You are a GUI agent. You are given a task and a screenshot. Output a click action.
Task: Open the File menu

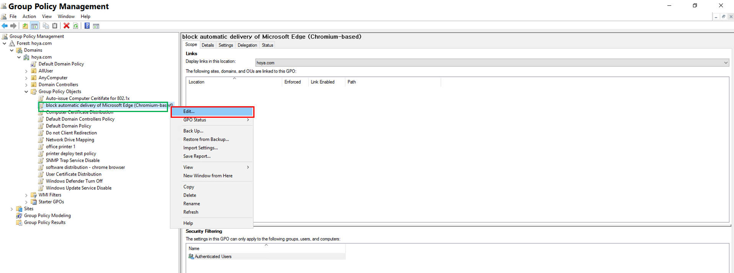(x=13, y=16)
